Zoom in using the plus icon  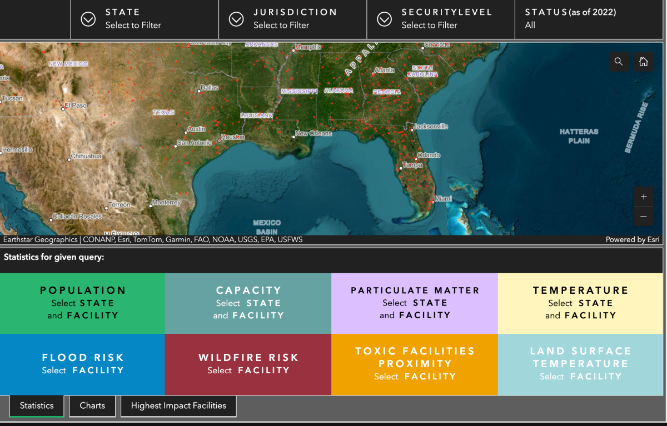pyautogui.click(x=643, y=197)
